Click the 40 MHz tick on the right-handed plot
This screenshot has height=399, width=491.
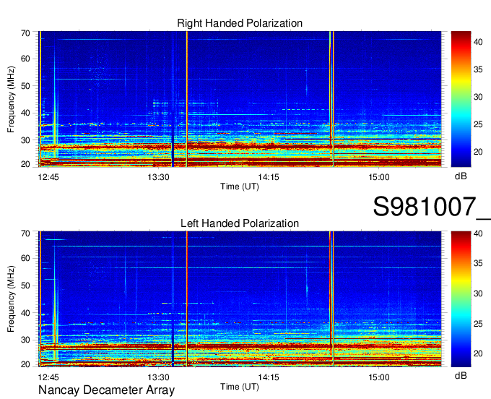coord(25,113)
